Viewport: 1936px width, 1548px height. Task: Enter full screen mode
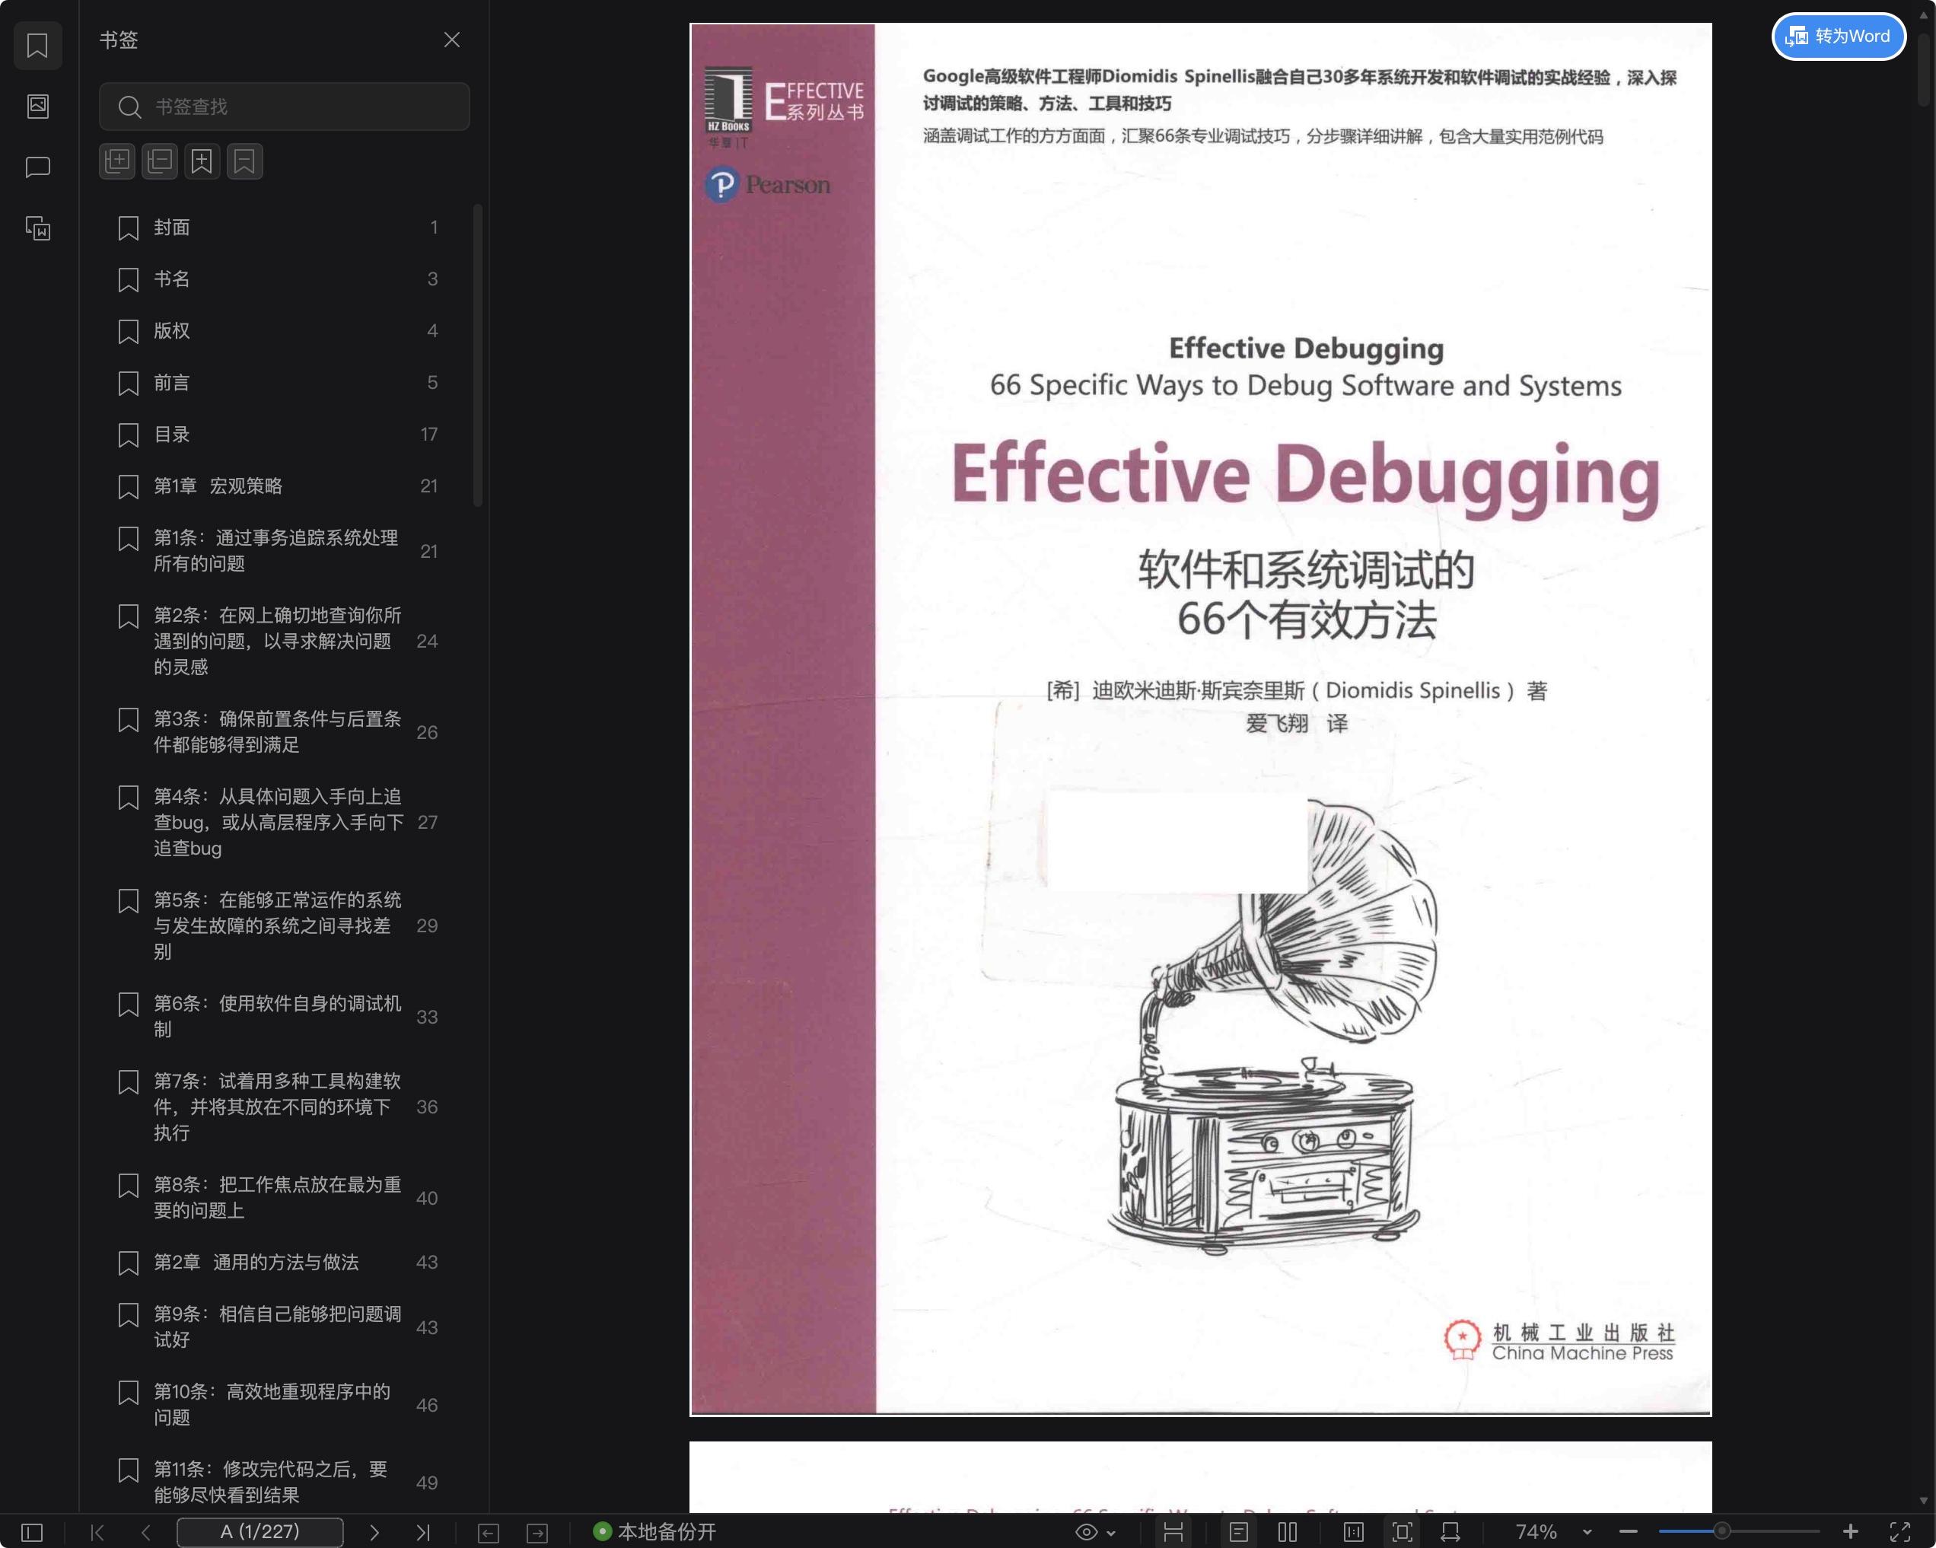pos(1899,1532)
